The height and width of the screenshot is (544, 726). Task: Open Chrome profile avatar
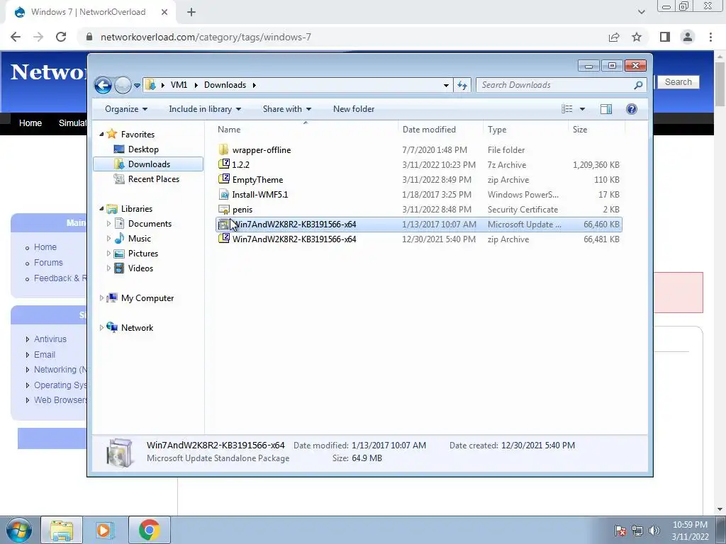pos(688,37)
